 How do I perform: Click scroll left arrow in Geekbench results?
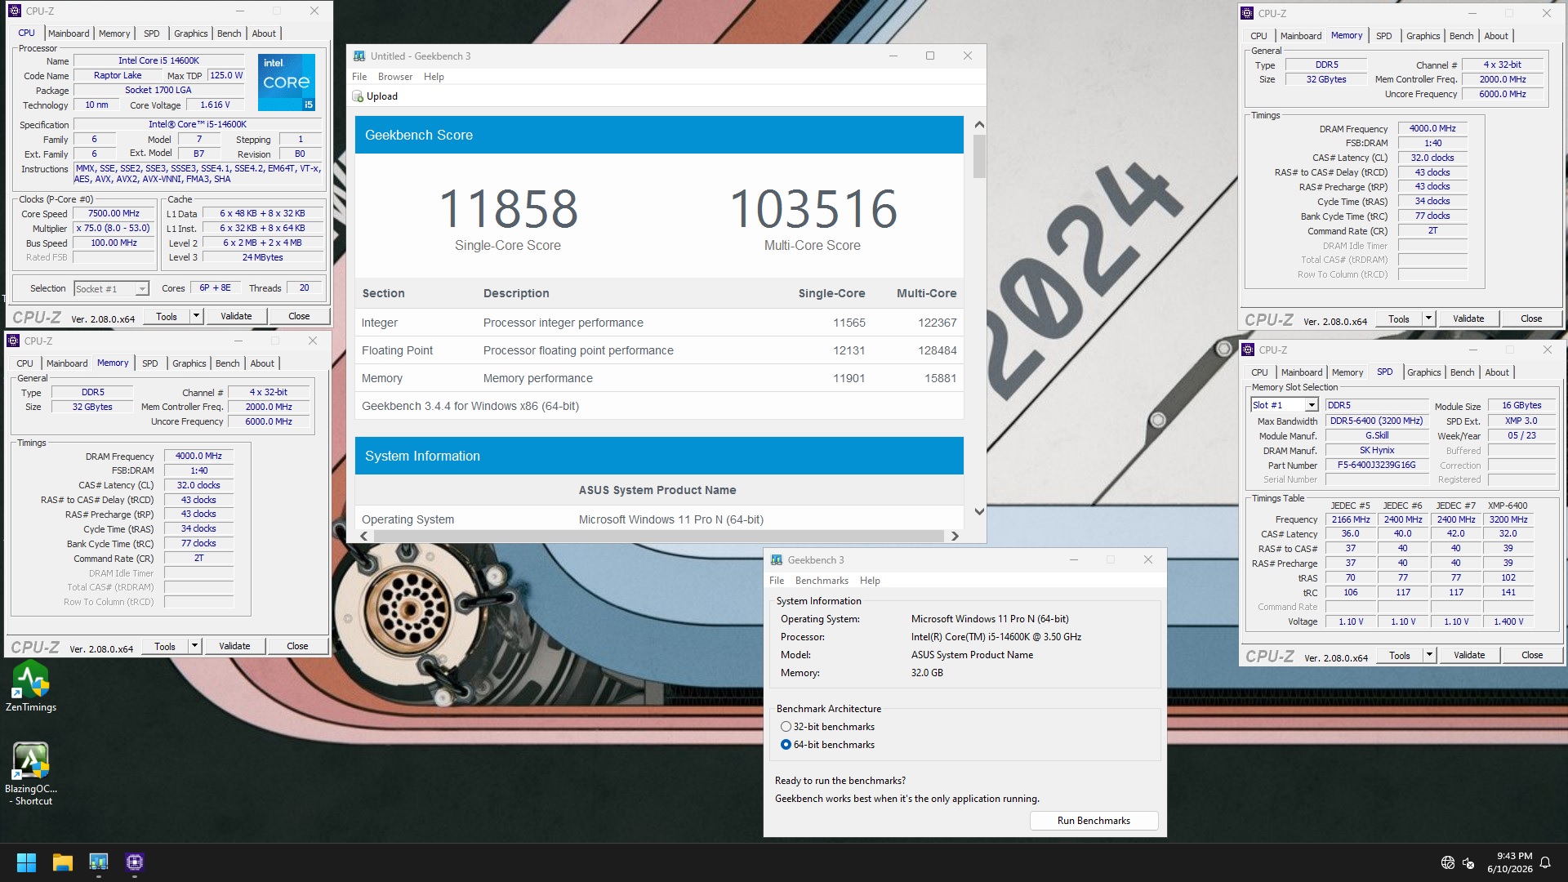364,537
